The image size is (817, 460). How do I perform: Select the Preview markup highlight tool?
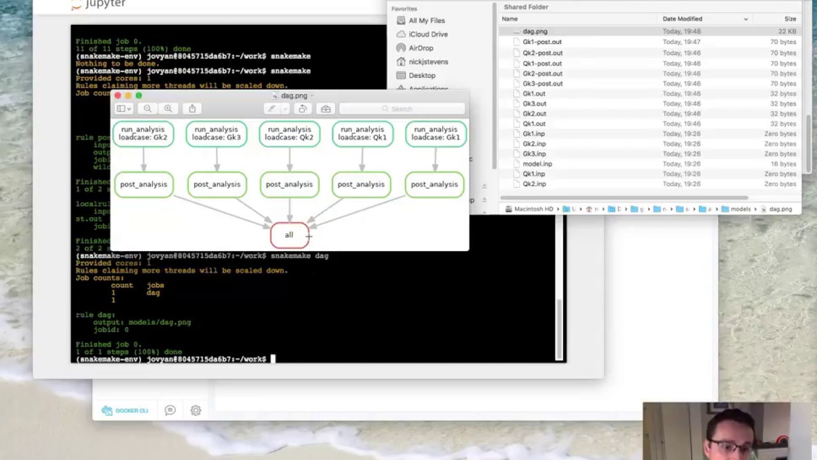[272, 109]
